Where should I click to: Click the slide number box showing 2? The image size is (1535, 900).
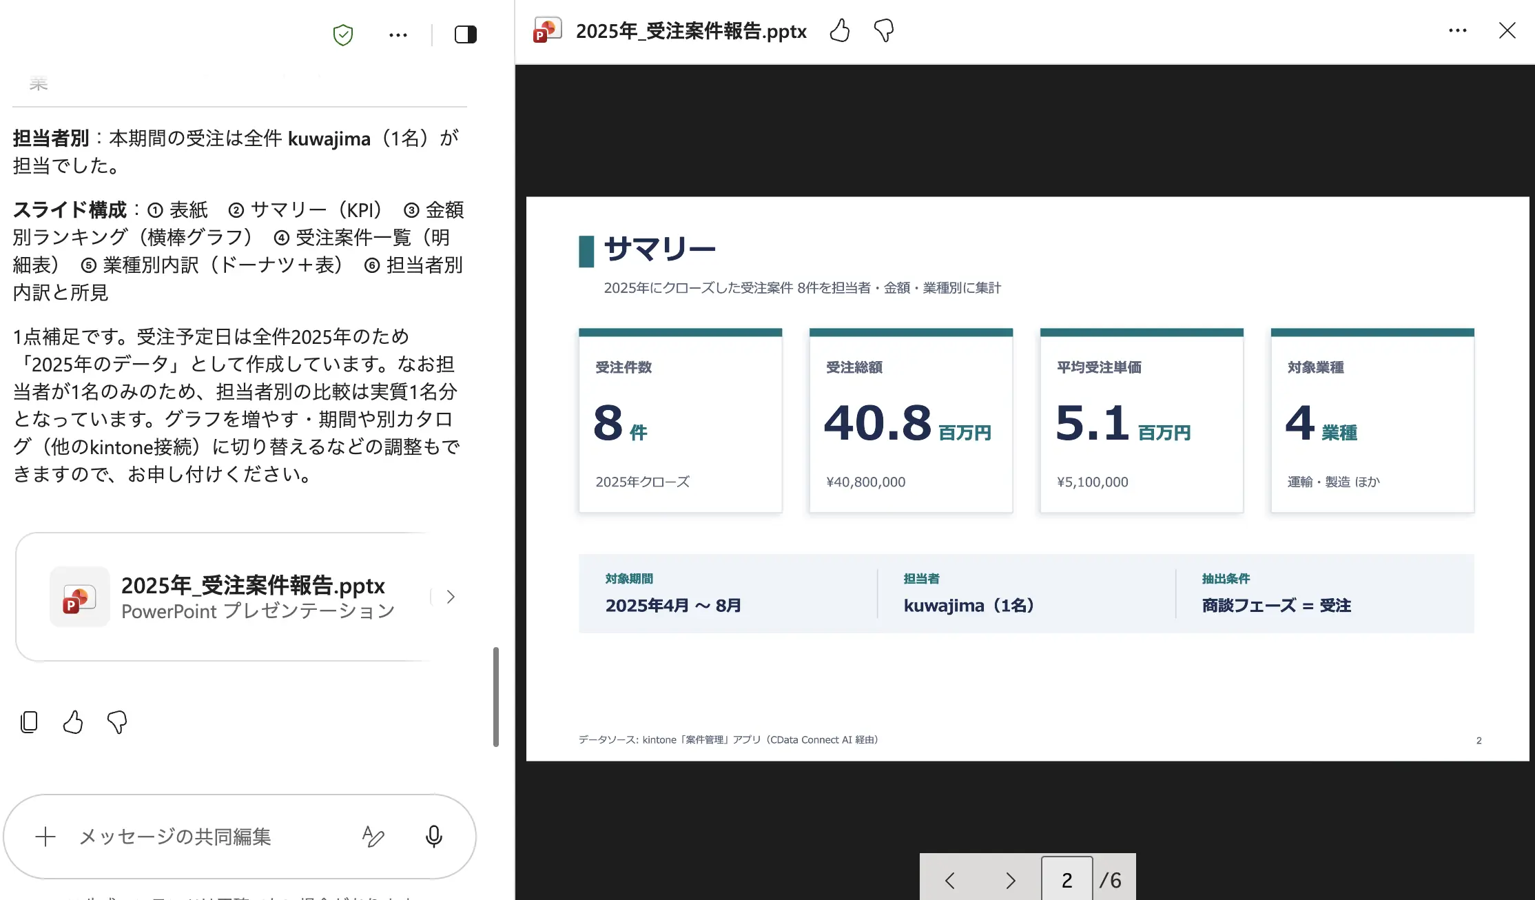(1067, 879)
